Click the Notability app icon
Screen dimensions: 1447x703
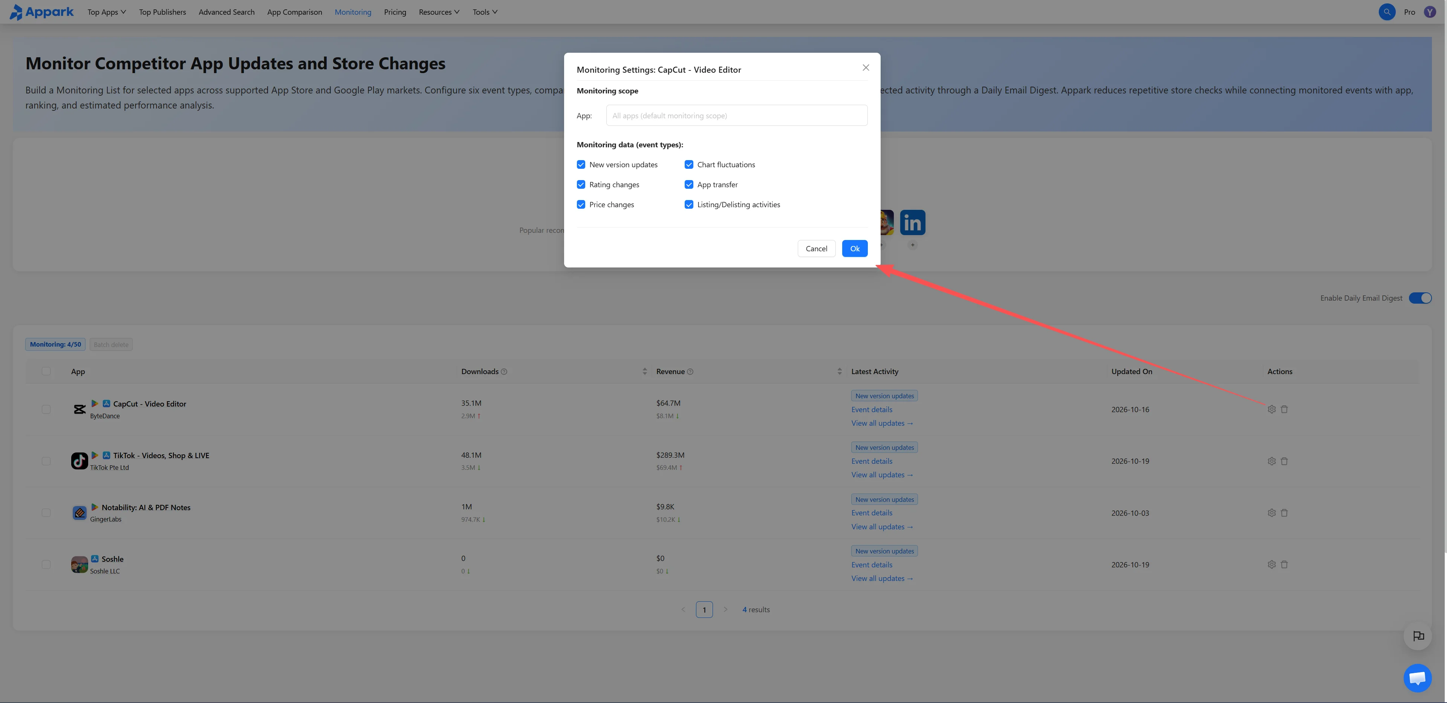(x=79, y=513)
